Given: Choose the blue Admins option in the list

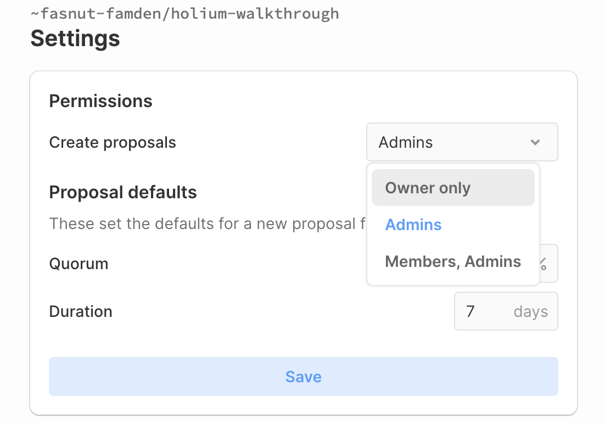Looking at the screenshot, I should tap(413, 225).
